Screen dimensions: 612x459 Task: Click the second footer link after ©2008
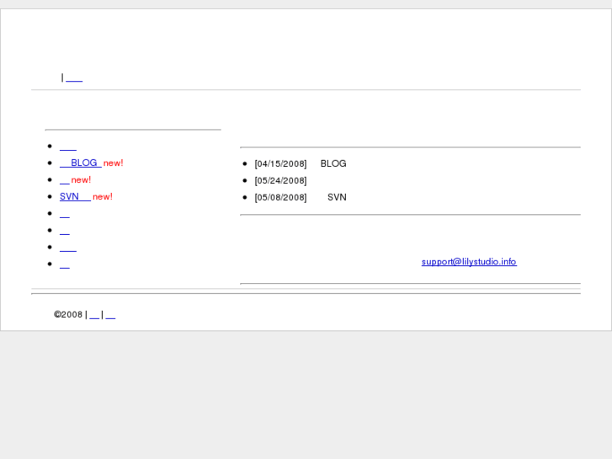point(110,315)
